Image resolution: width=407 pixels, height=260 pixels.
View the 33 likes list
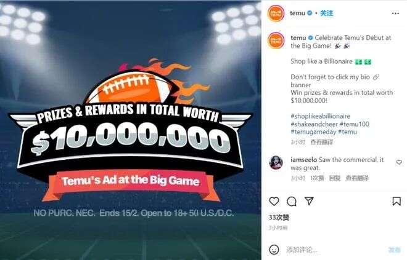279,218
